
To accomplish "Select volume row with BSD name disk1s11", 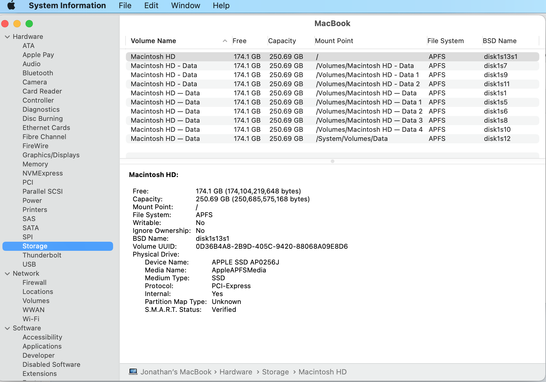I will (x=333, y=84).
